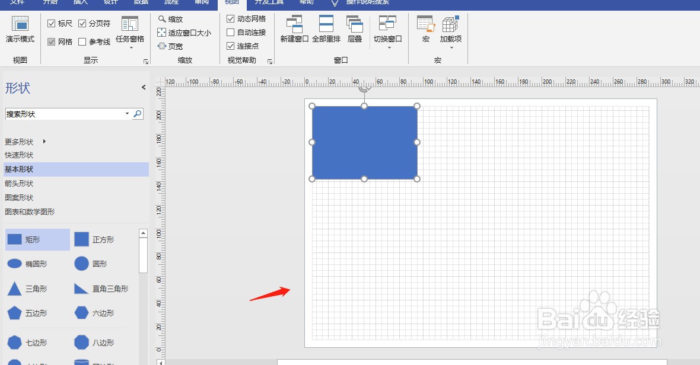
Task: Switch to the 帮助 ribbon tab
Action: pyautogui.click(x=306, y=2)
